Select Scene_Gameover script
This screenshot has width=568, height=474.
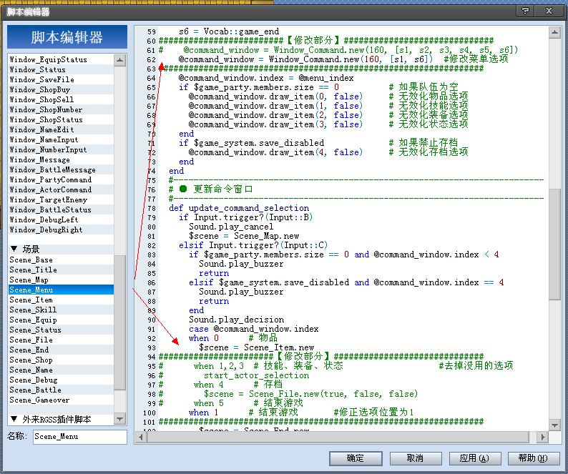click(x=61, y=400)
